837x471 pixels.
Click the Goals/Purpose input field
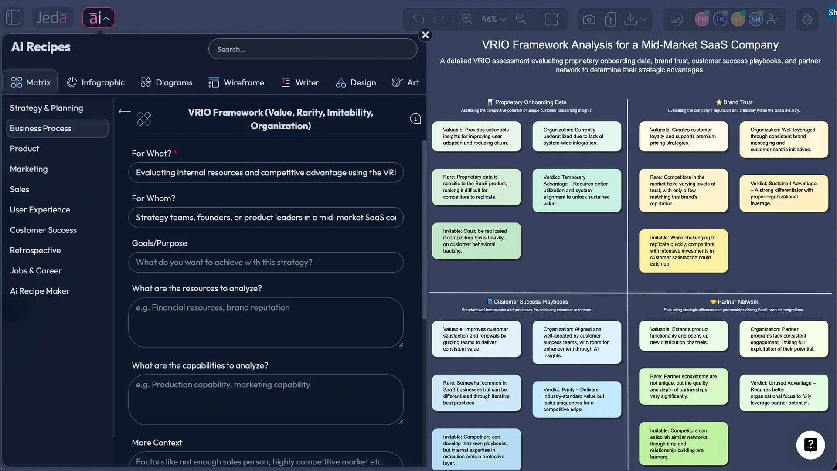[x=266, y=262]
